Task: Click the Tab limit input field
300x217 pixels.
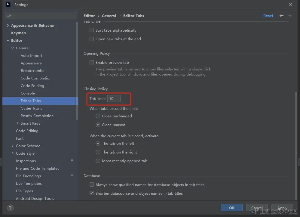Action: (114, 99)
